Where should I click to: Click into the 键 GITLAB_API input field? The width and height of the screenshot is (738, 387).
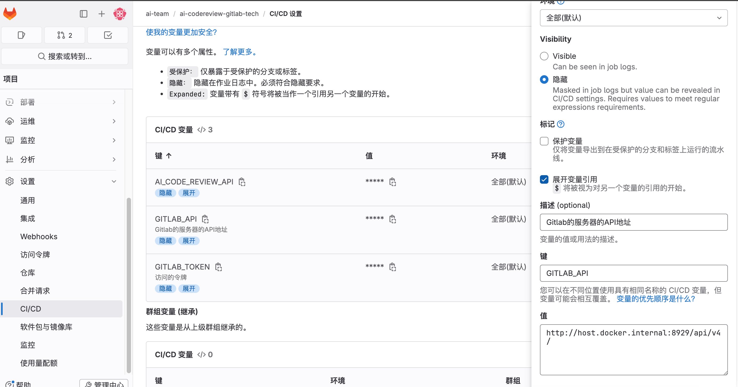click(x=633, y=273)
